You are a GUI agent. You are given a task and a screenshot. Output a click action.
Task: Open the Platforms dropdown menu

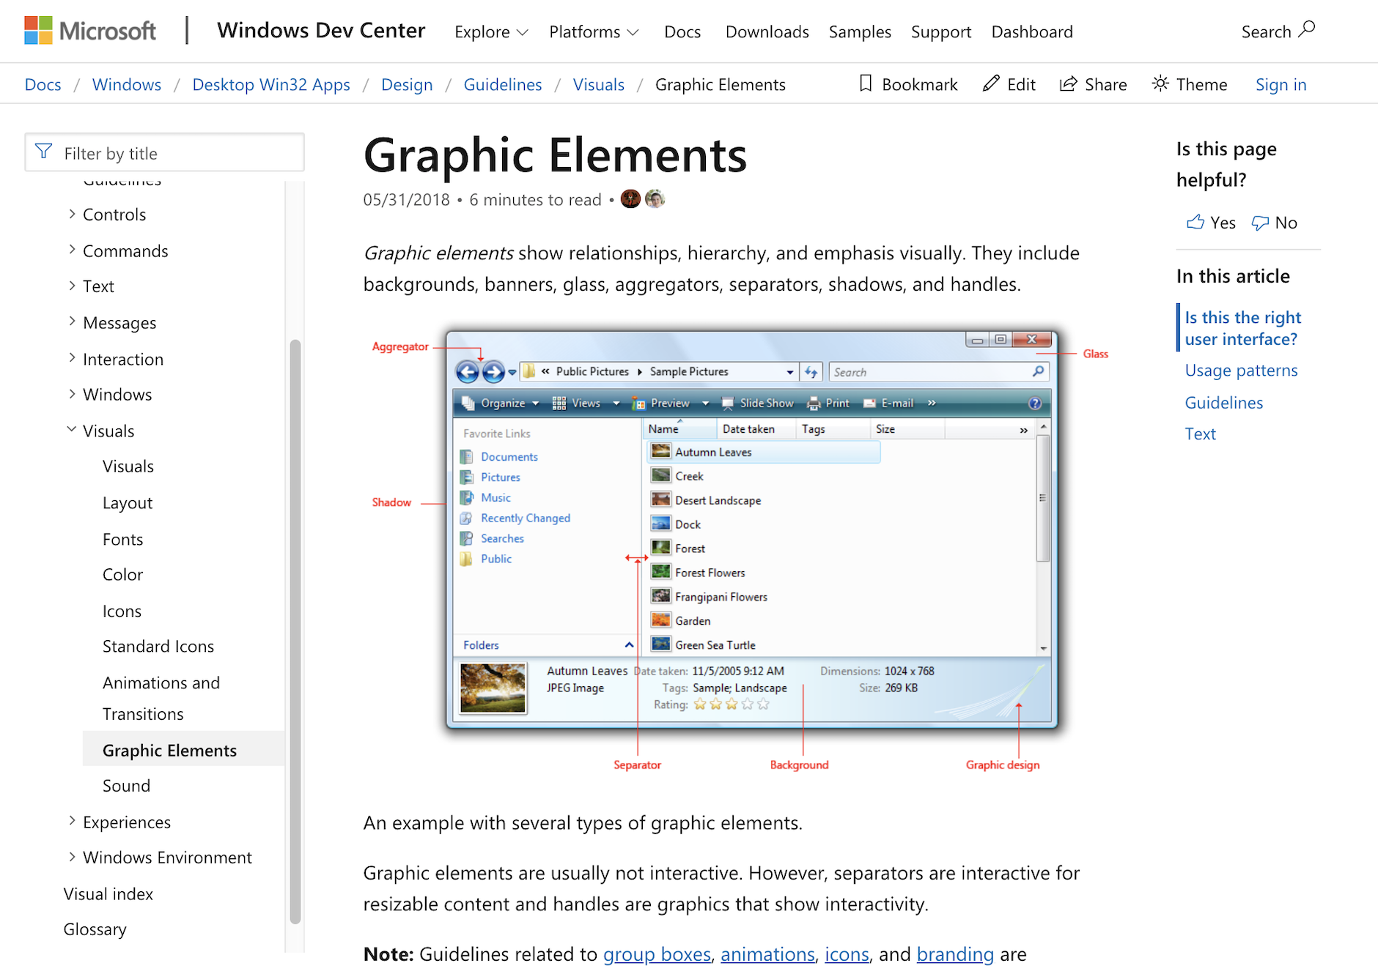[594, 32]
